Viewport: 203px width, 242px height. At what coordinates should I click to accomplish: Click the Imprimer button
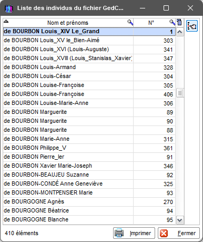(134, 233)
